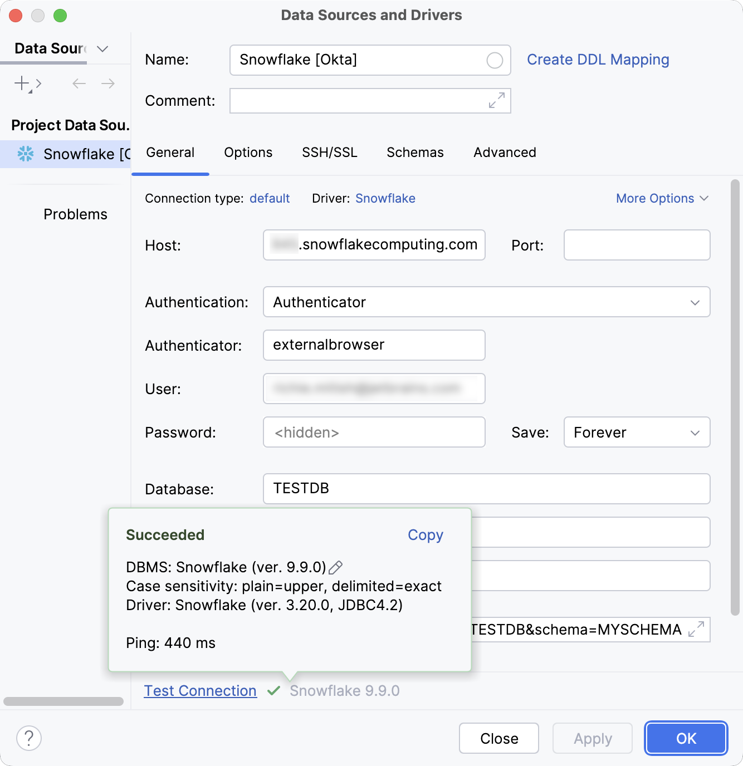
Task: Open help via the question mark icon
Action: (29, 738)
